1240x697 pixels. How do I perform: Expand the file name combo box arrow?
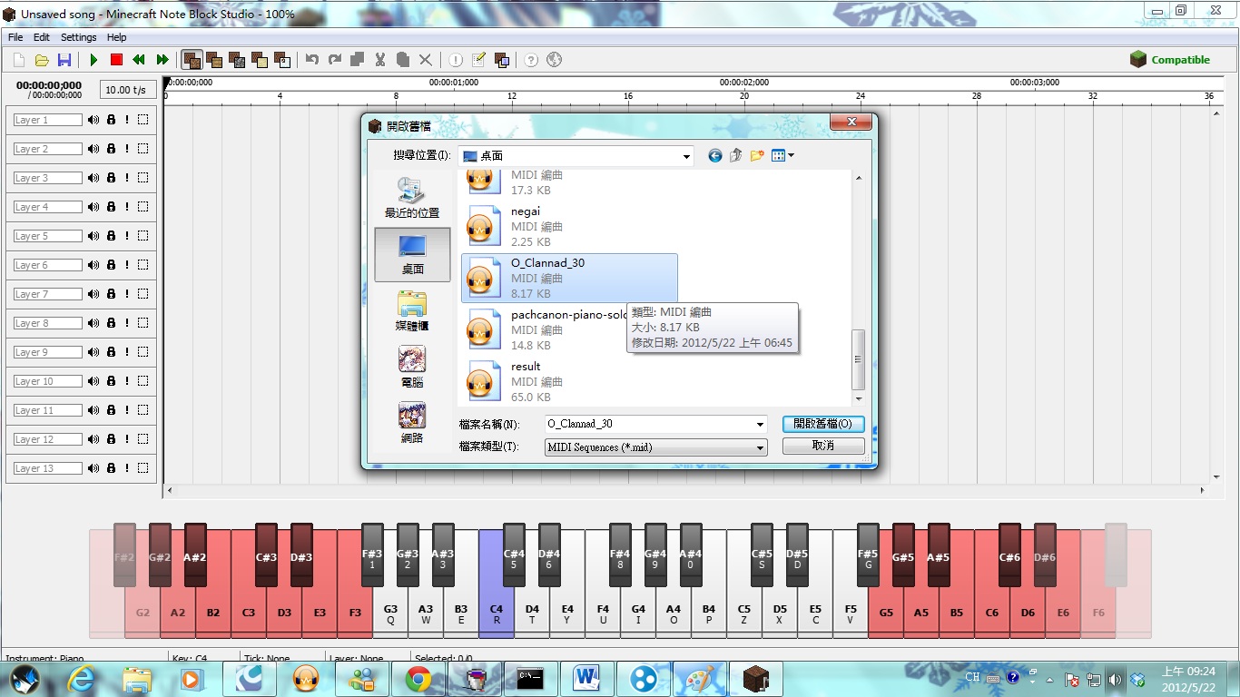(761, 424)
